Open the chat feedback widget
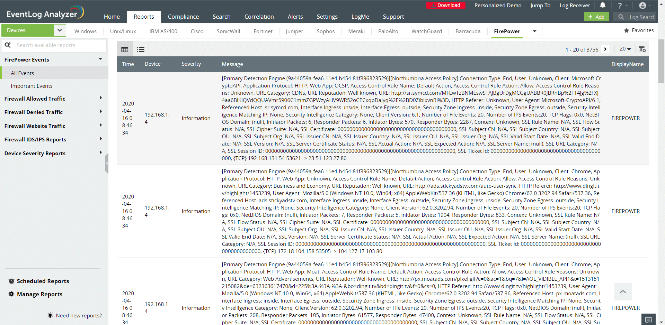Screen dimensions: 665x325 pyautogui.click(x=649, y=319)
